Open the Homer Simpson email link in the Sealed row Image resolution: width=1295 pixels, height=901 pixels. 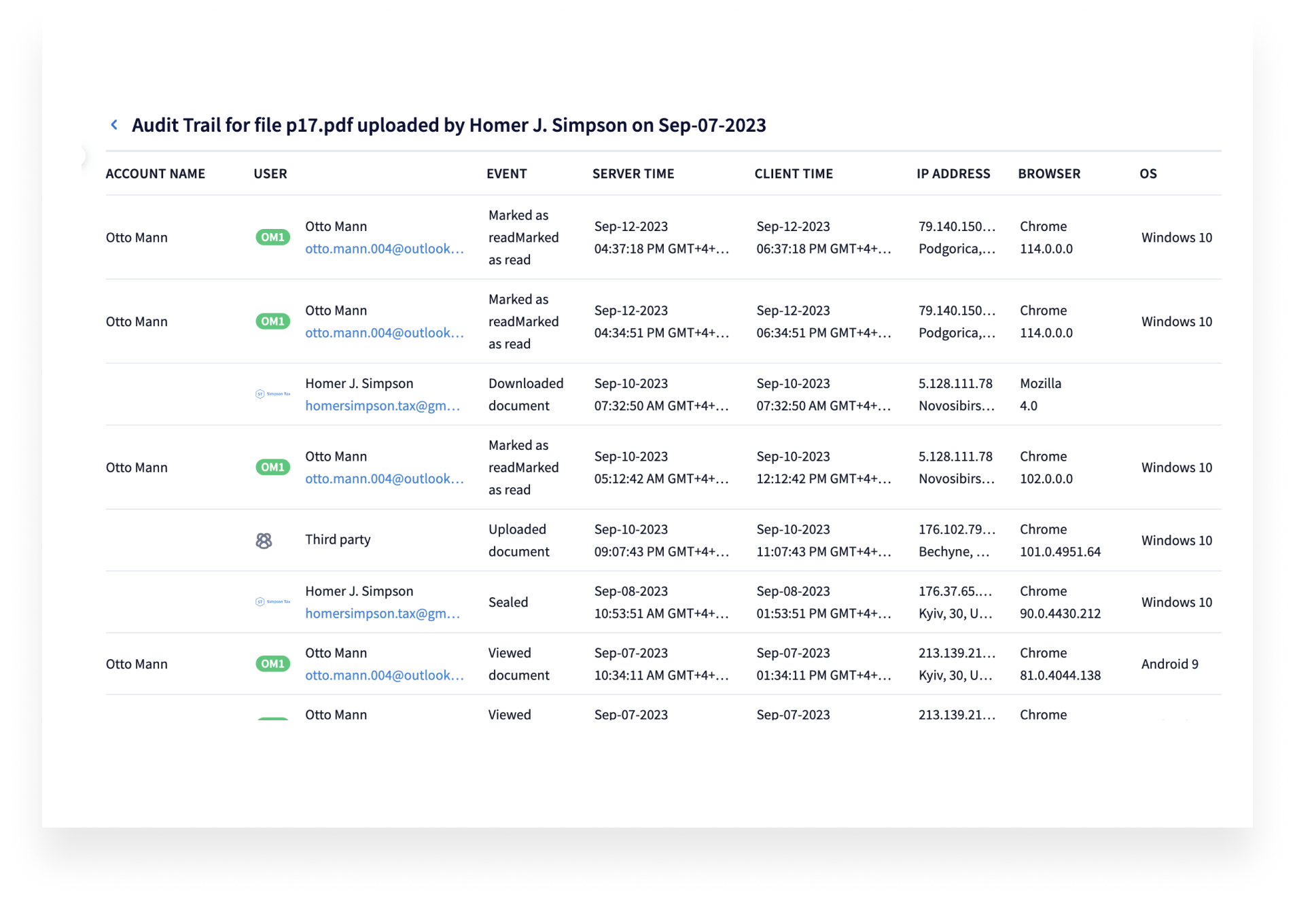(383, 613)
